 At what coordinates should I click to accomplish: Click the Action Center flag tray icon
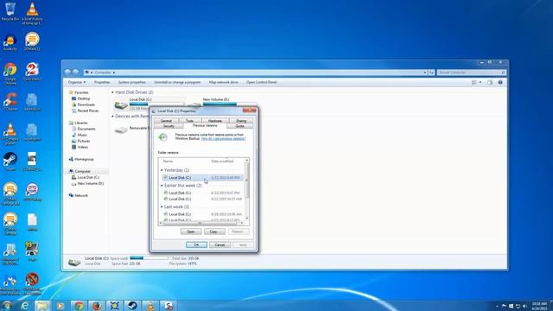tap(504, 306)
